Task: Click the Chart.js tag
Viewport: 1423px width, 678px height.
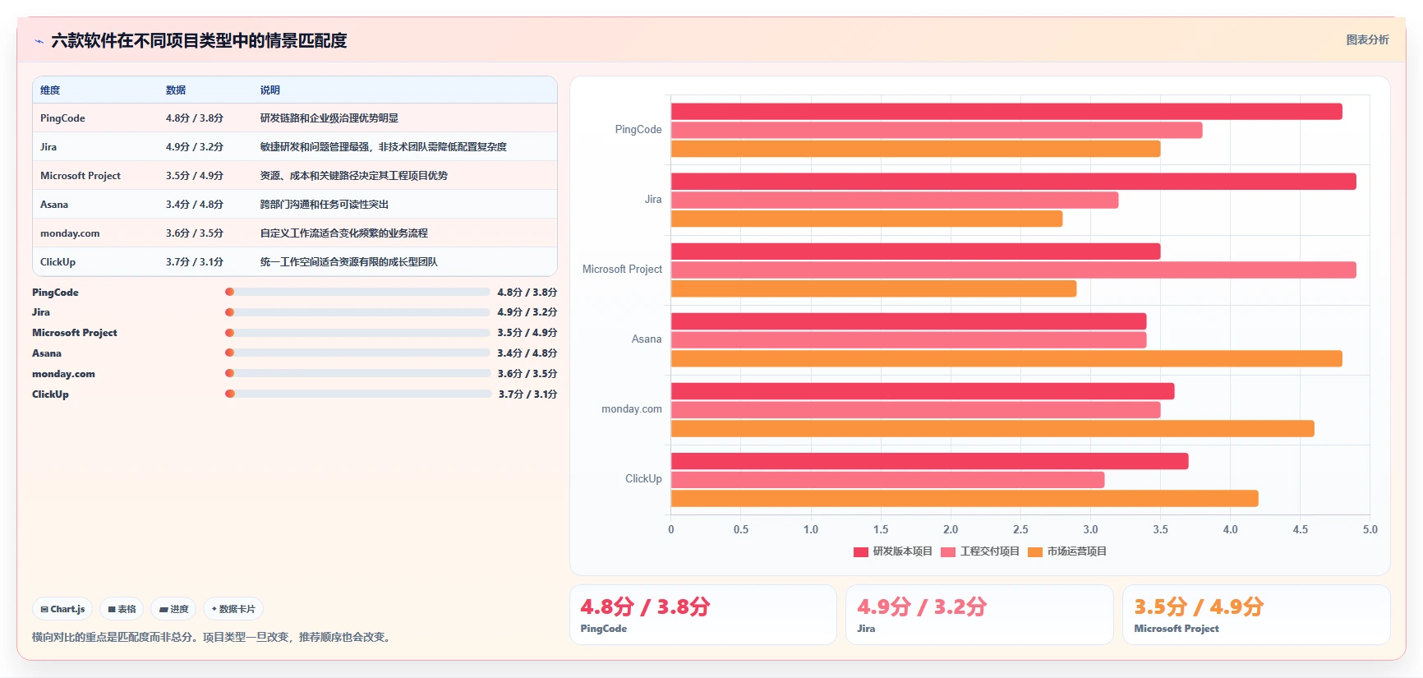Action: (62, 609)
